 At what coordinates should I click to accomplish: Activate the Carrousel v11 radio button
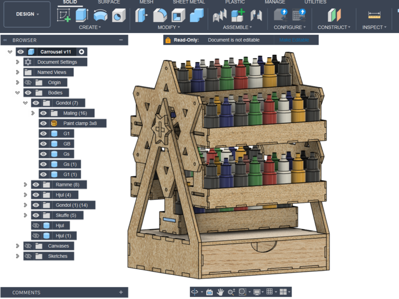click(x=81, y=52)
